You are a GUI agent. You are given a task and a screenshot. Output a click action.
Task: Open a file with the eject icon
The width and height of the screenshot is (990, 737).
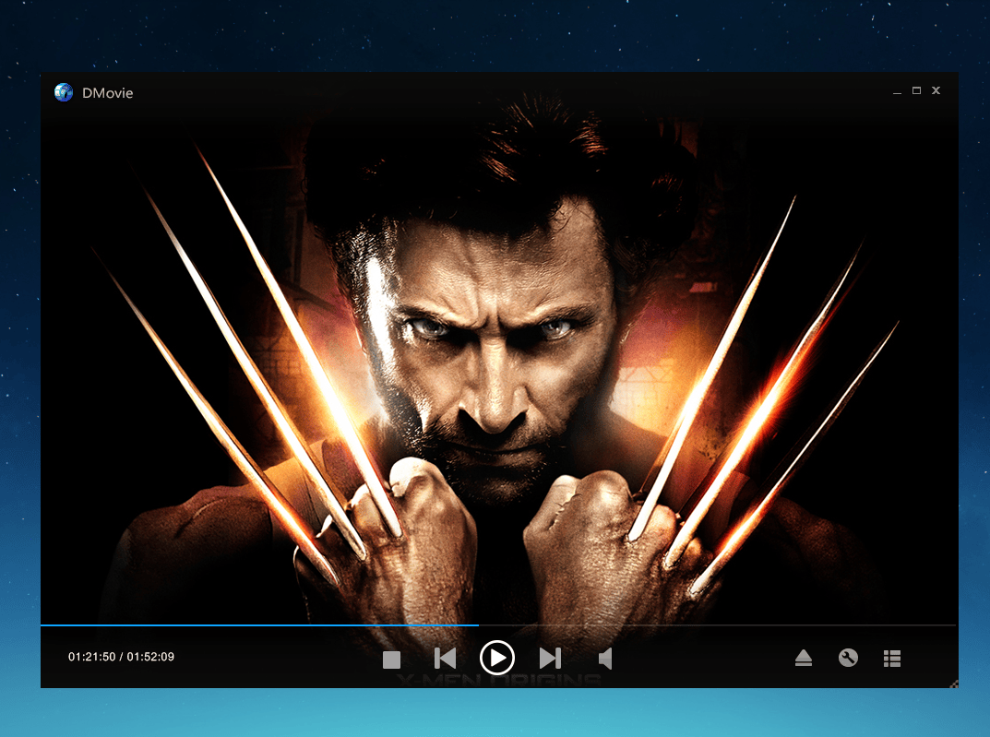point(803,659)
